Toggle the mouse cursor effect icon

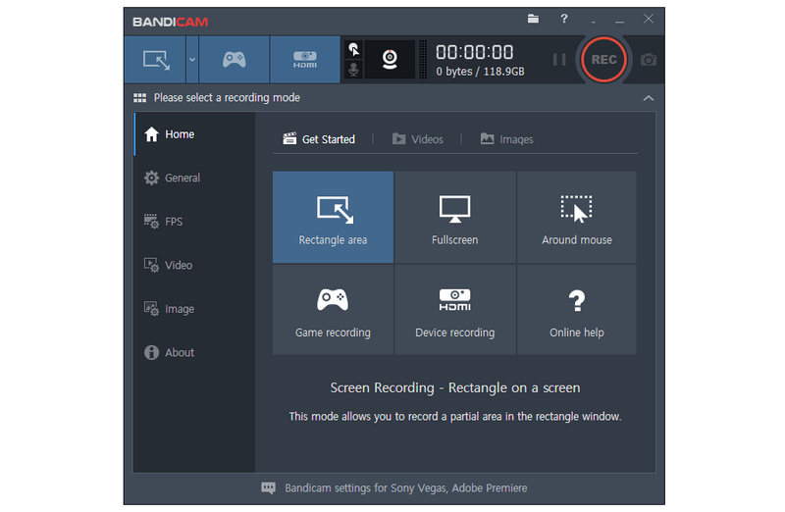[353, 49]
